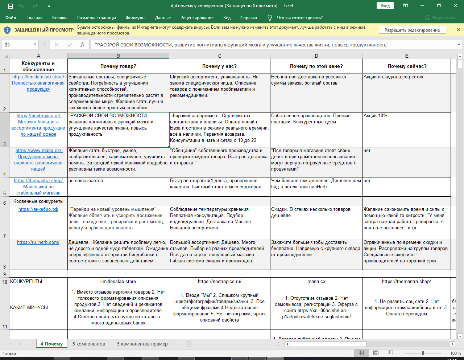Click previous sheet navigation arrow
The width and height of the screenshot is (464, 360).
click(11, 344)
